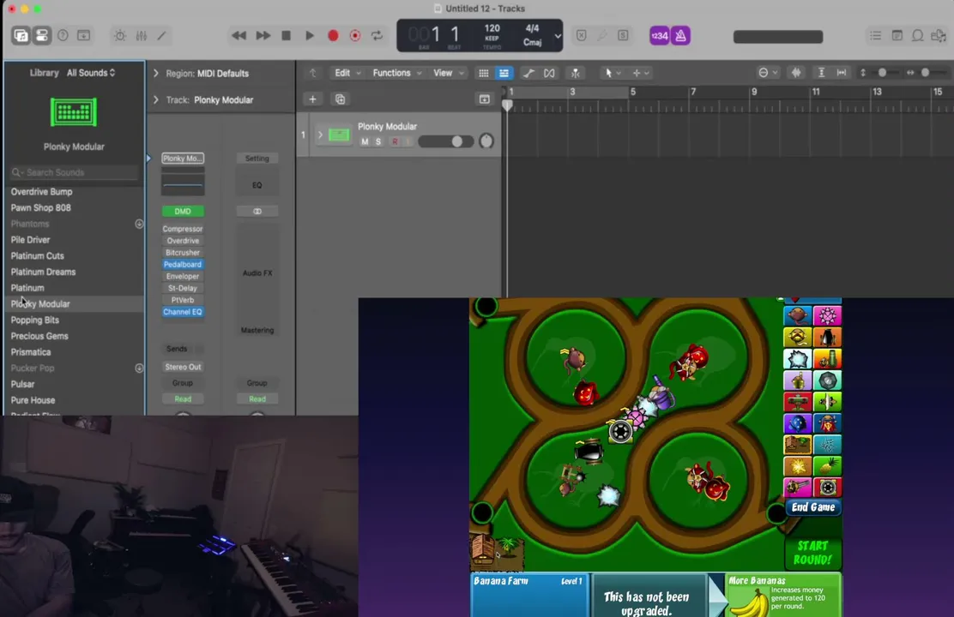Toggle the Library panel button
Image resolution: width=954 pixels, height=617 pixels.
click(21, 35)
